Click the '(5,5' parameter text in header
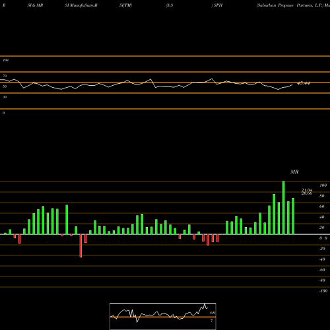Viewport: 330px width, 330px height. click(170, 5)
